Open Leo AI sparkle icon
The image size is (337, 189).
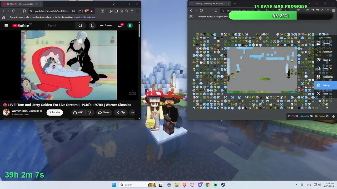127,11
